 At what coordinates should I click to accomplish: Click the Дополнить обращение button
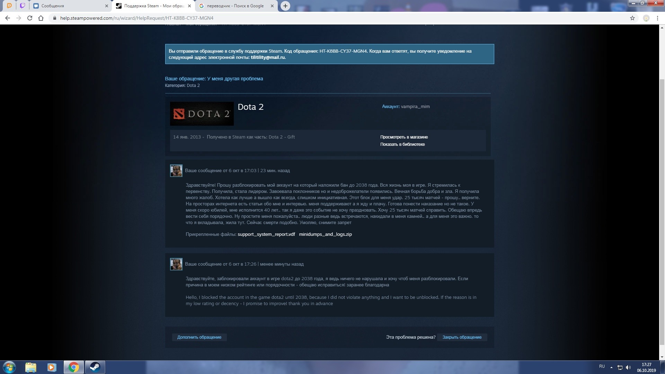pos(199,337)
